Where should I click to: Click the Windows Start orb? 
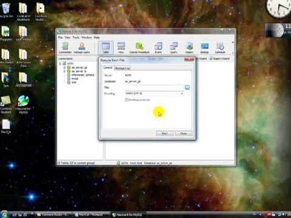click(4, 214)
